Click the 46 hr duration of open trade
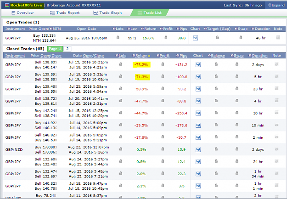 260,38
